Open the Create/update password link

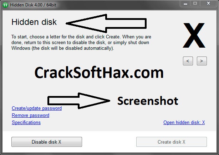click(37, 108)
